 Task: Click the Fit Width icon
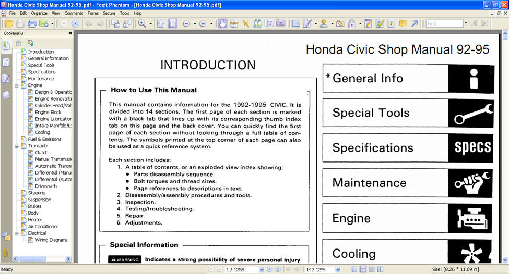[172, 23]
